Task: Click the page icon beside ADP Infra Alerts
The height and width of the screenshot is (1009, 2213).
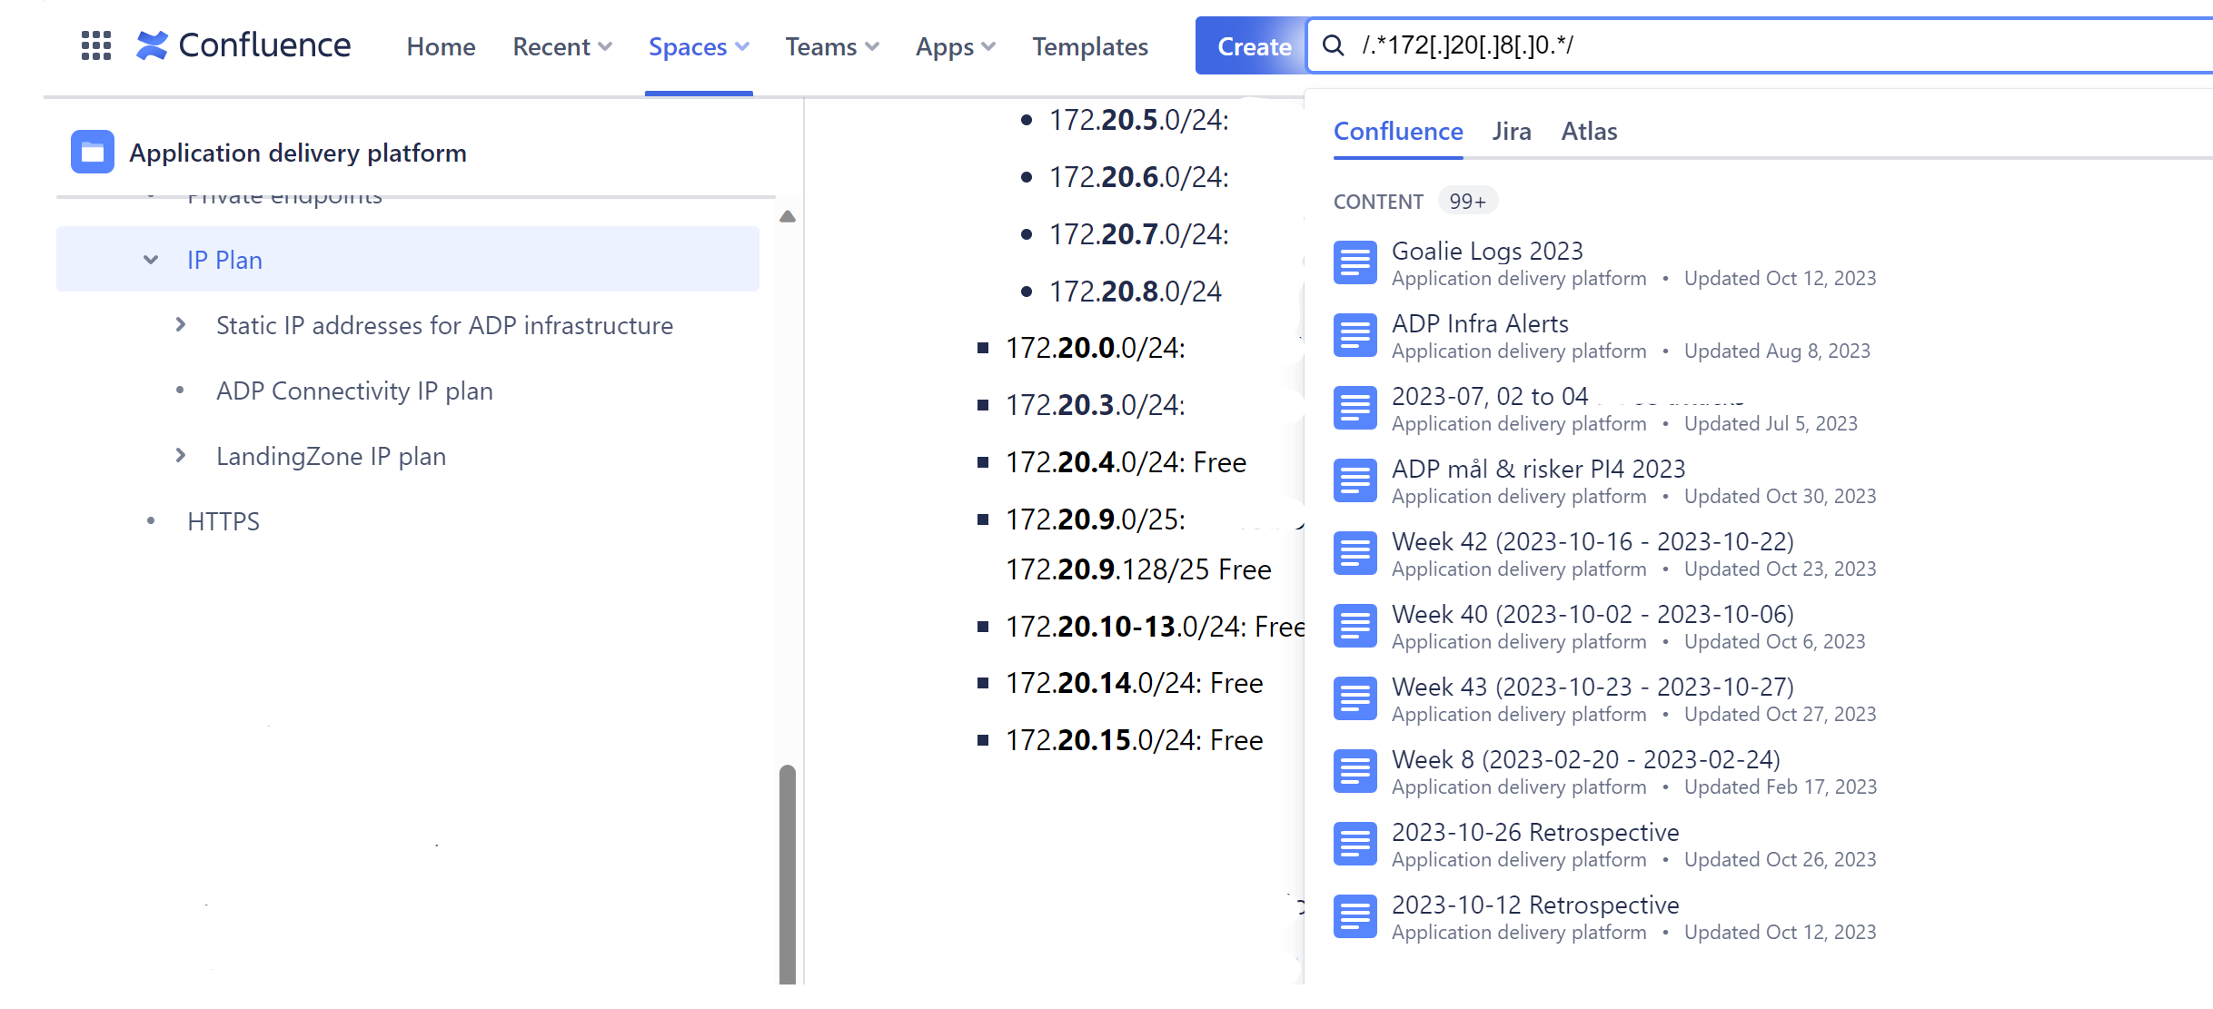Action: tap(1355, 335)
